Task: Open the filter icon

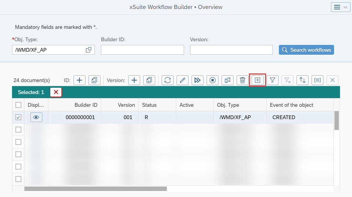Action: coord(273,80)
